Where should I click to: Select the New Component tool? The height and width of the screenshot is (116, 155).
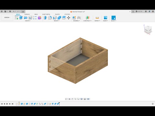[x=74, y=18]
